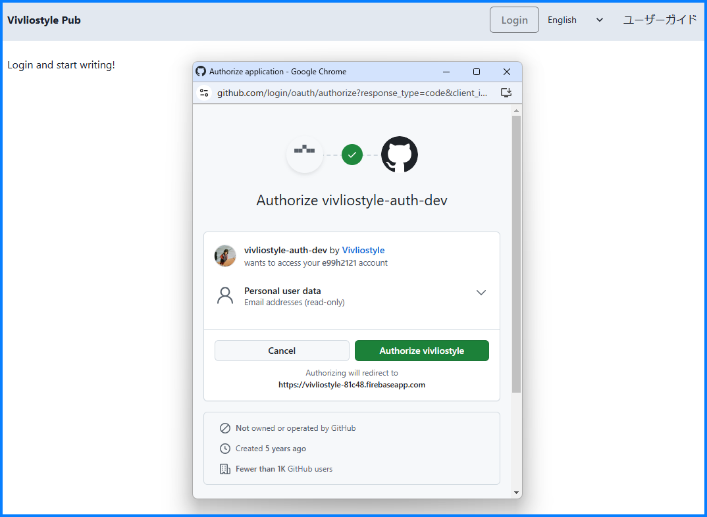This screenshot has width=707, height=517.
Task: Click the Created 5 years ago clock icon
Action: click(225, 449)
